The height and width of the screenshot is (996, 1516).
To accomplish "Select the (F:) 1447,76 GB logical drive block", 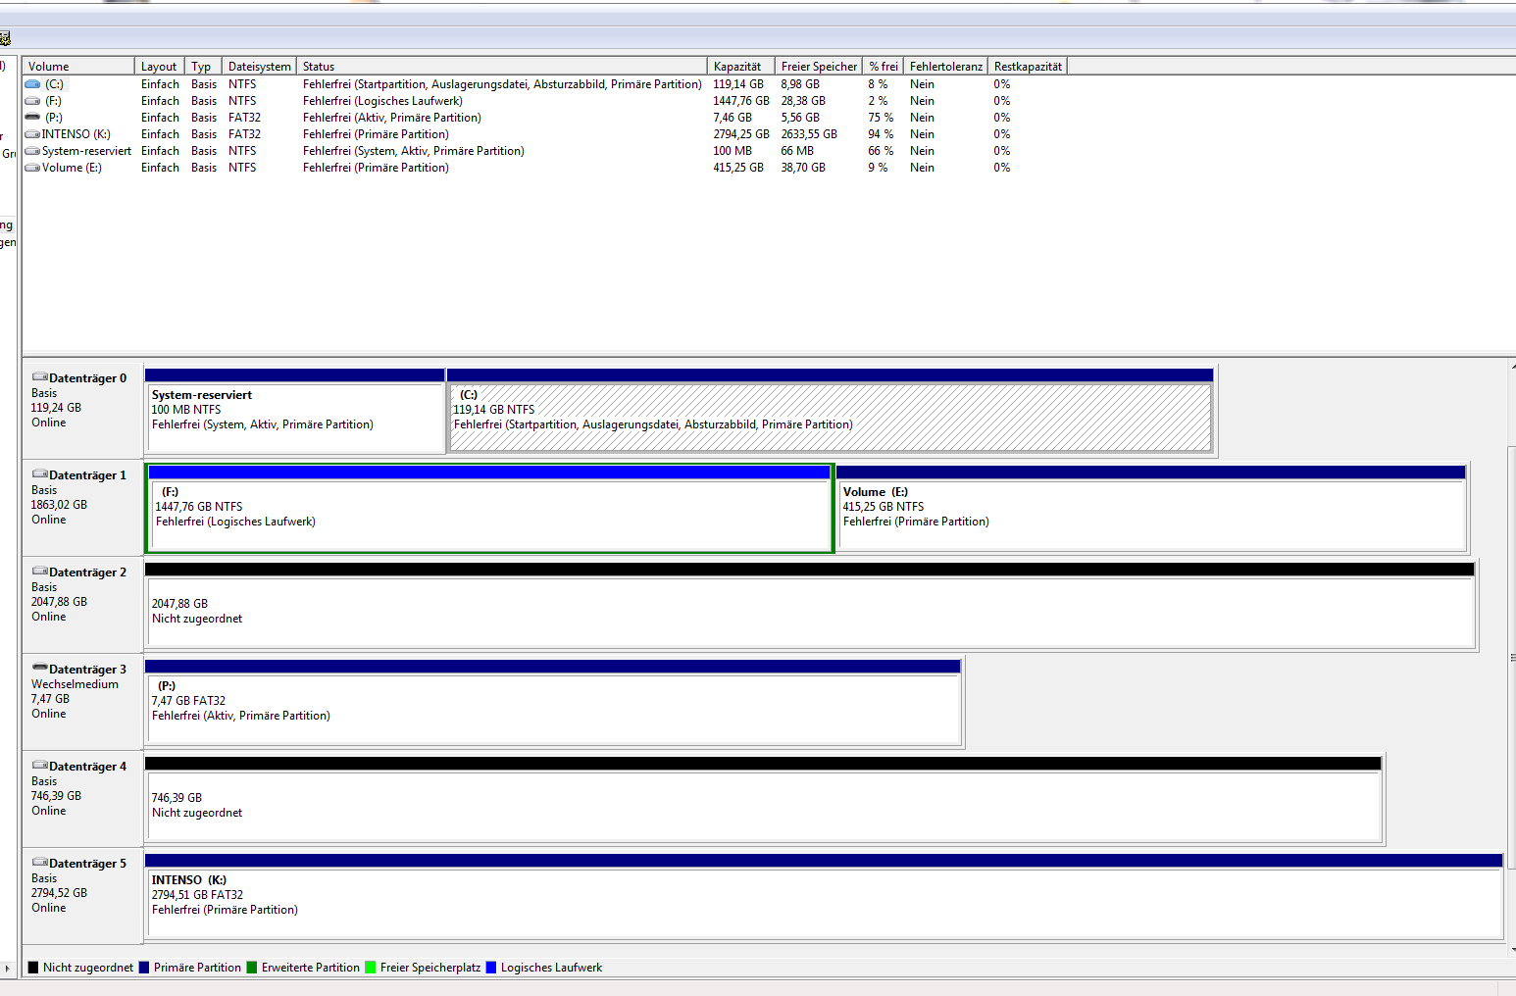I will pos(489,508).
